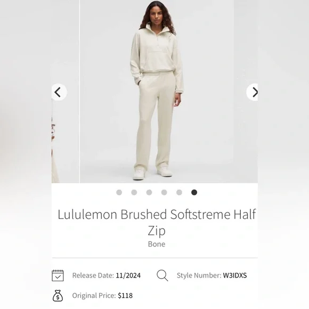
Task: Select the style number W3IDXS
Action: coord(235,275)
